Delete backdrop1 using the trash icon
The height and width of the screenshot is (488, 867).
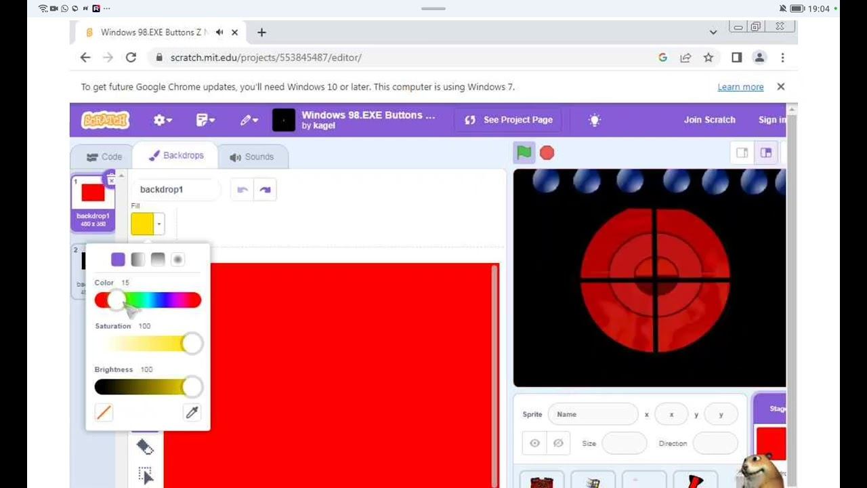click(x=111, y=179)
